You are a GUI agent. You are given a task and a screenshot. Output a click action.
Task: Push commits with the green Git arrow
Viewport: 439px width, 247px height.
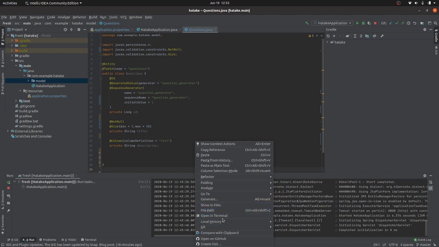click(x=403, y=23)
